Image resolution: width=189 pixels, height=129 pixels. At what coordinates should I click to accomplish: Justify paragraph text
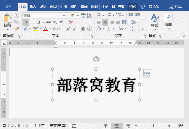[x=118, y=22]
